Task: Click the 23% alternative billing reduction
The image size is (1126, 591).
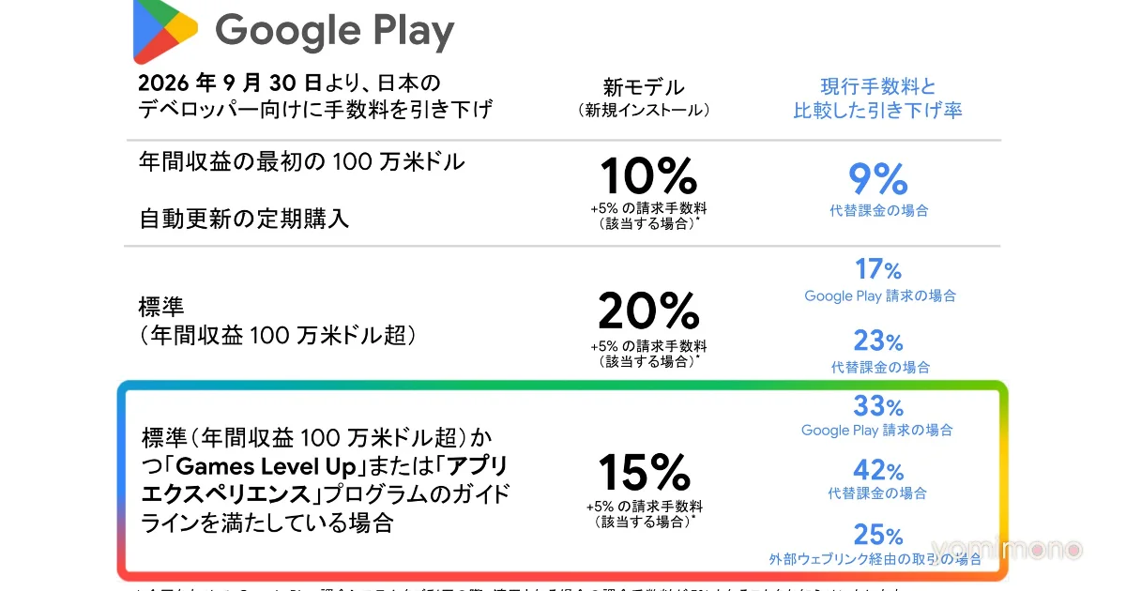Action: [x=878, y=340]
